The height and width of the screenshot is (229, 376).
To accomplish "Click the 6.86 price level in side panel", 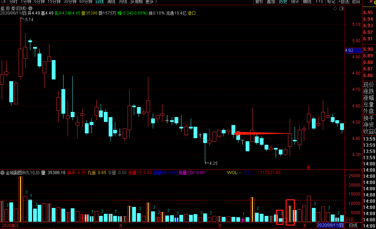I will [x=368, y=75].
